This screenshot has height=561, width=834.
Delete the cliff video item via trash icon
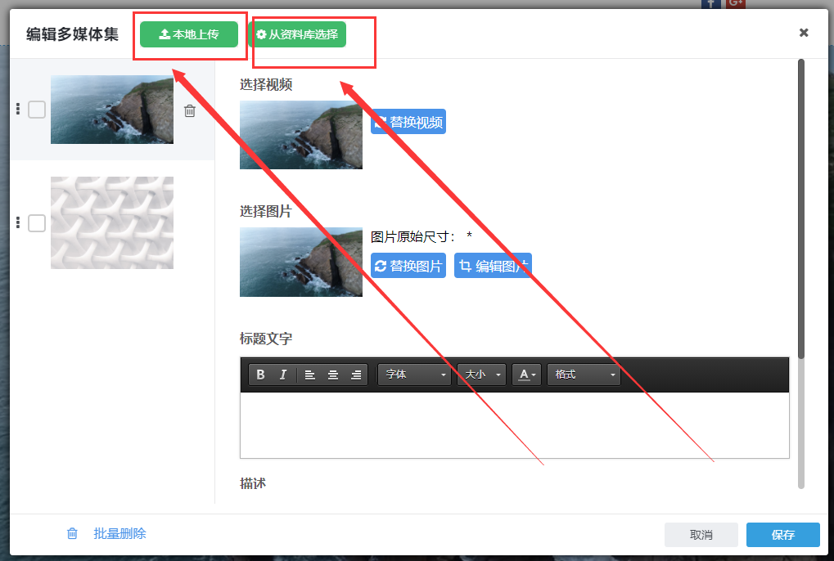190,110
